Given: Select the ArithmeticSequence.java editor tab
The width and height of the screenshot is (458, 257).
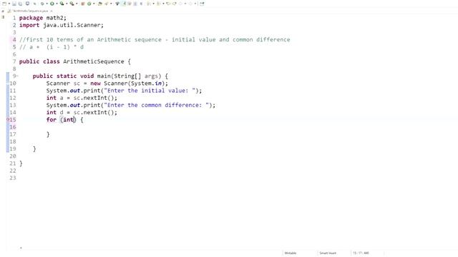Looking at the screenshot, I should click(30, 11).
